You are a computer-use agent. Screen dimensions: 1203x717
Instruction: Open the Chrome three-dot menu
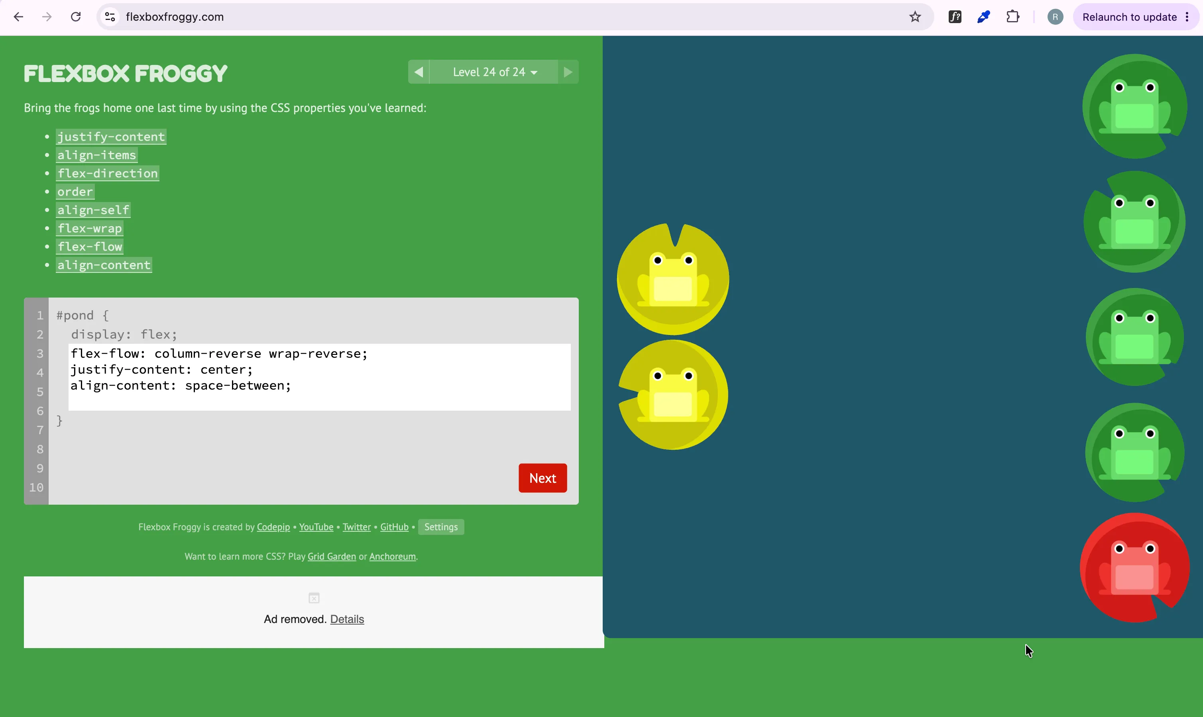(1187, 17)
